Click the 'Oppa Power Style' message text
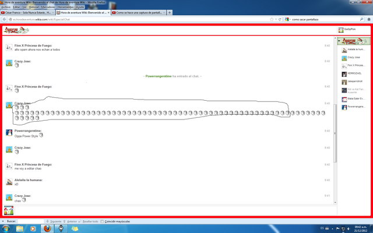Viewport: 373px width, 233px height. click(26, 136)
